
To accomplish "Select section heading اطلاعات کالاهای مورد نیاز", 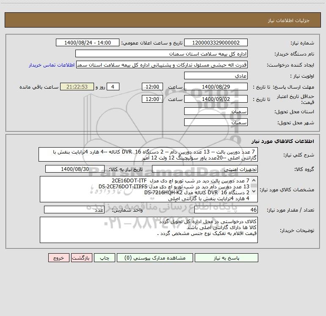I will coord(283,141).
